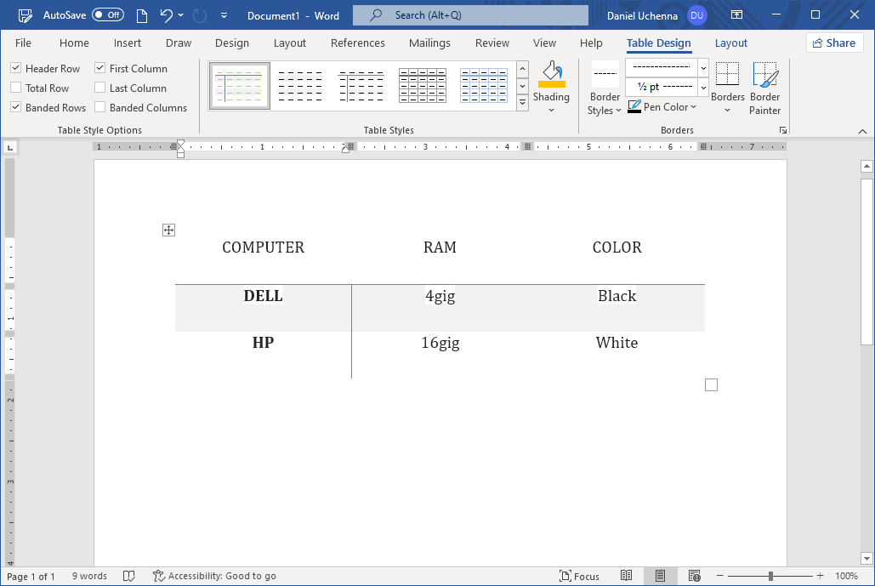Expand the Pen Color dropdown
This screenshot has width=875, height=586.
pos(694,107)
